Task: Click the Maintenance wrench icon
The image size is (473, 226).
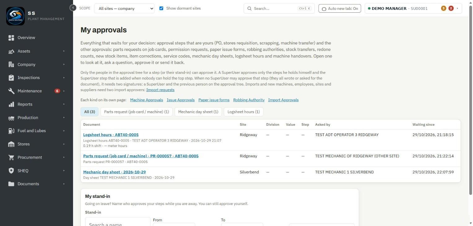Action: pyautogui.click(x=11, y=91)
